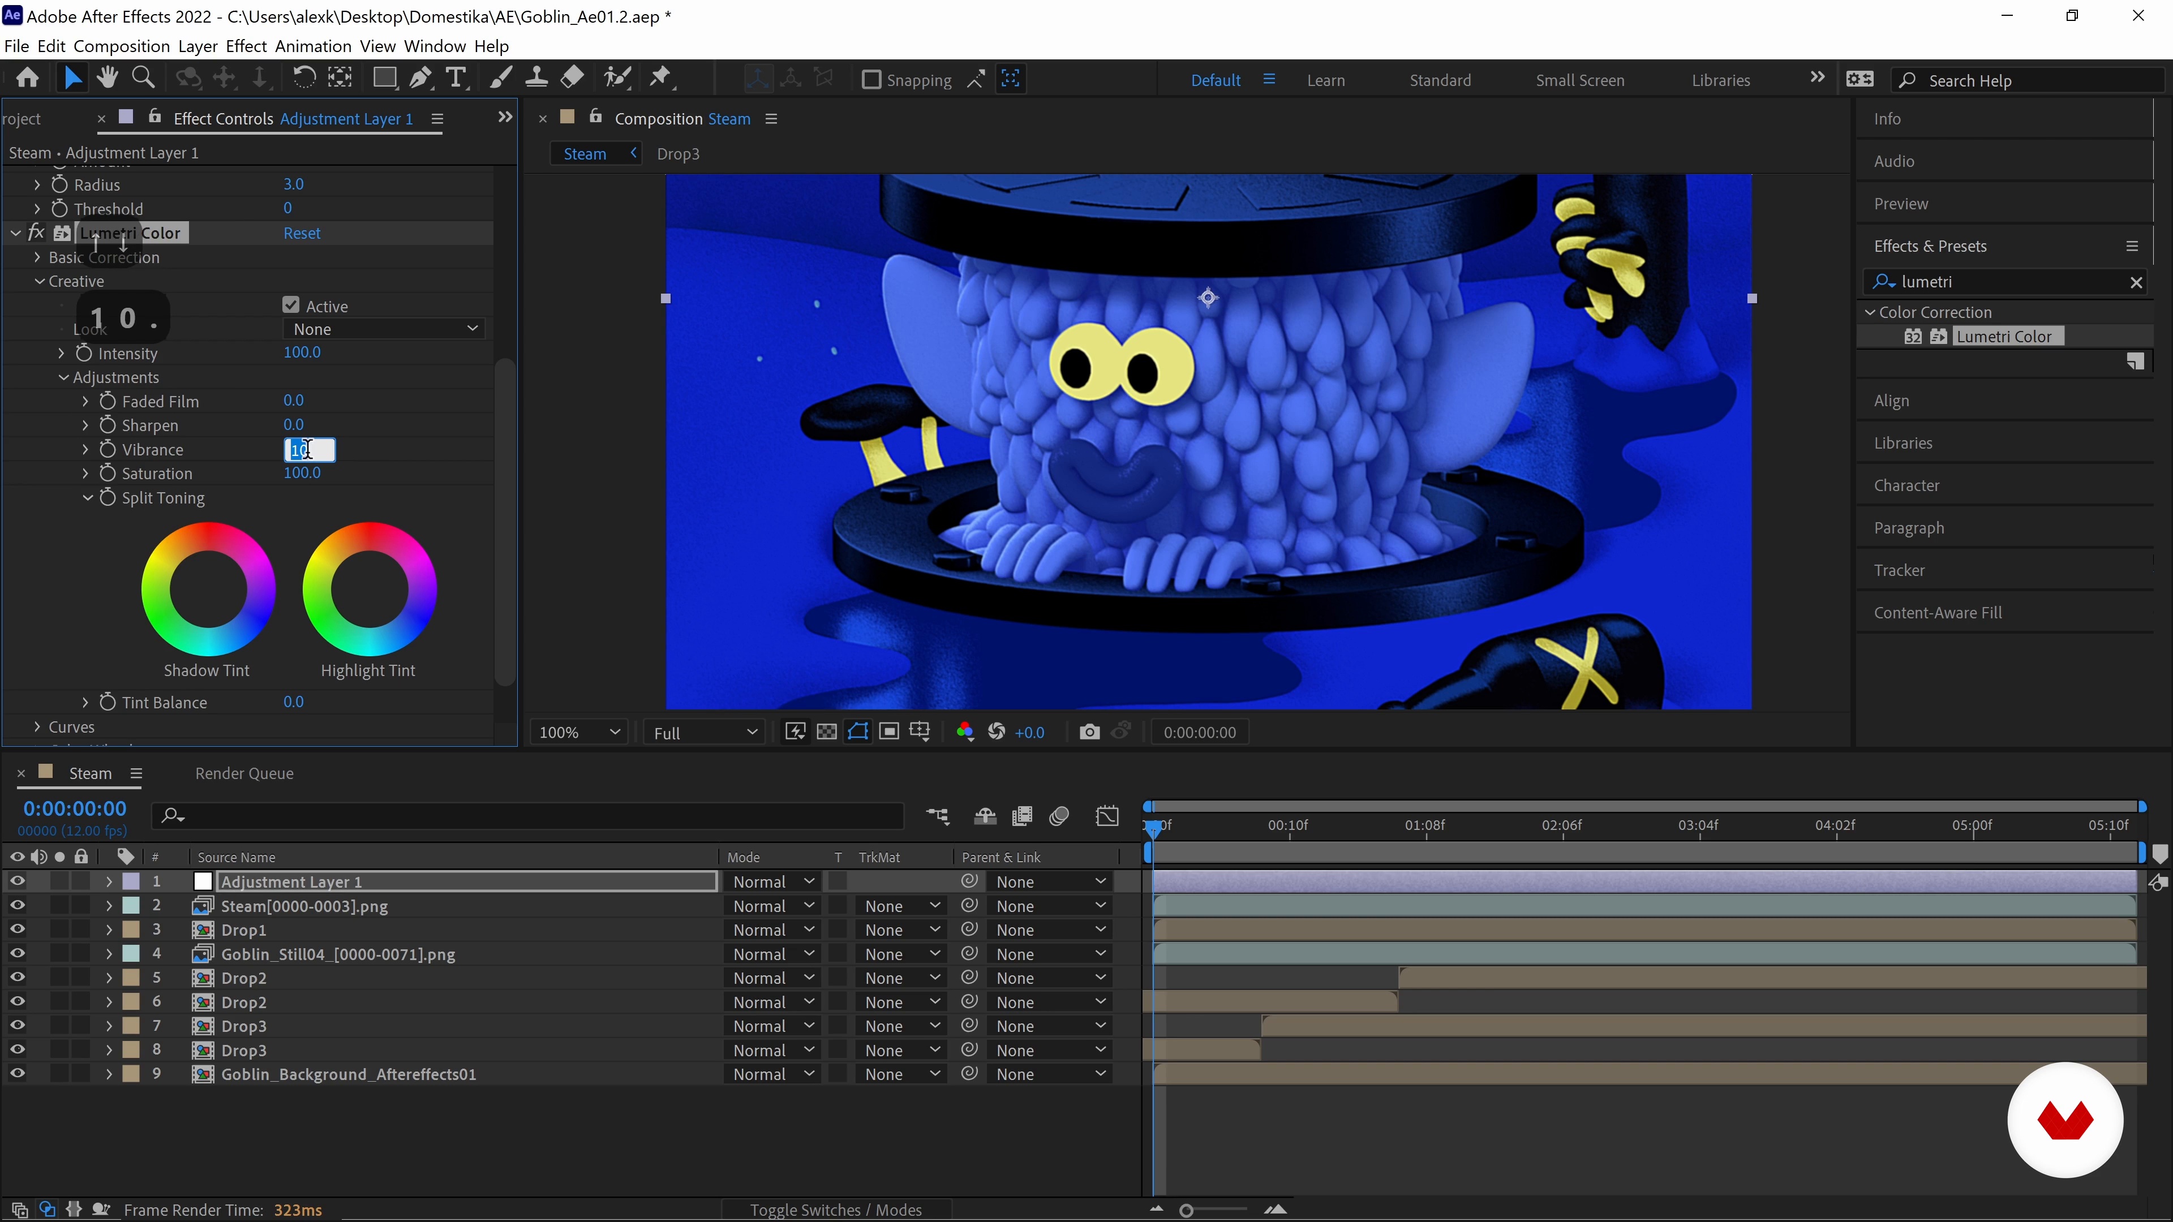Uncheck the Active checkbox under Creative
2173x1222 pixels.
(291, 305)
